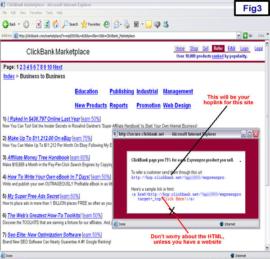Image resolution: width=270 pixels, height=259 pixels.
Task: Go to the Next results page link
Action: click(58, 67)
